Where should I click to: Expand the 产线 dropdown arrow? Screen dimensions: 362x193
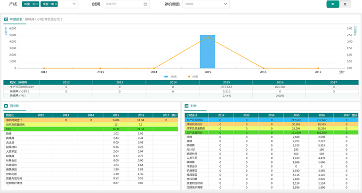pos(74,4)
